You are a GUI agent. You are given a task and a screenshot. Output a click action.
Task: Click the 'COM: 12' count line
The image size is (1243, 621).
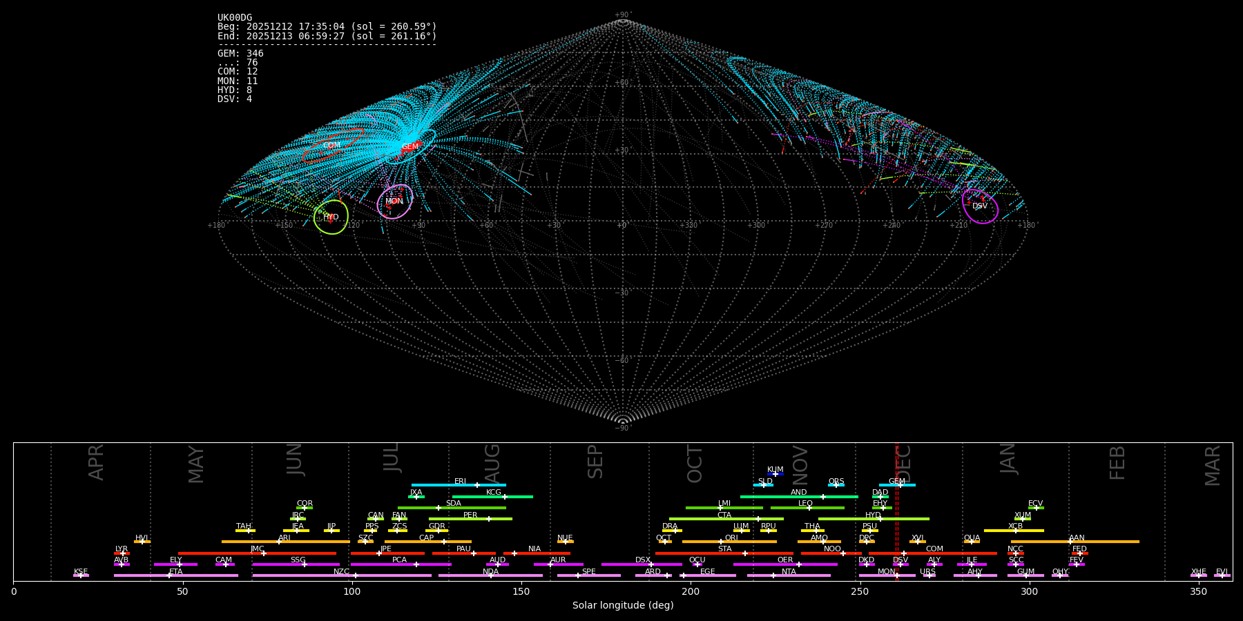pos(238,72)
